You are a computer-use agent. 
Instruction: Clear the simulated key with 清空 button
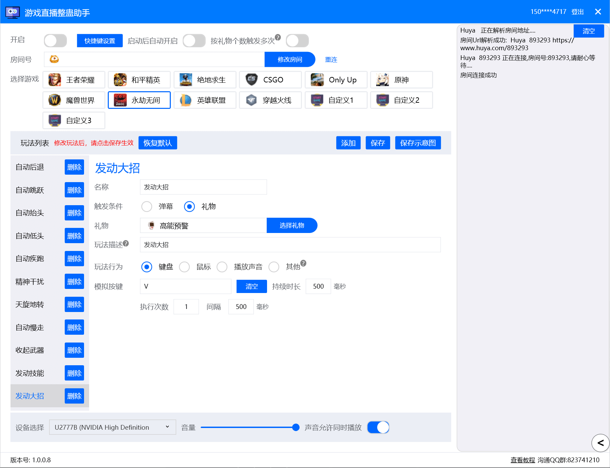pos(251,286)
